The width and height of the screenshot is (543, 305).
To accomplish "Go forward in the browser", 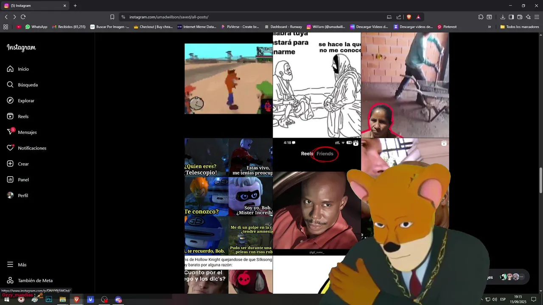I will tap(14, 17).
